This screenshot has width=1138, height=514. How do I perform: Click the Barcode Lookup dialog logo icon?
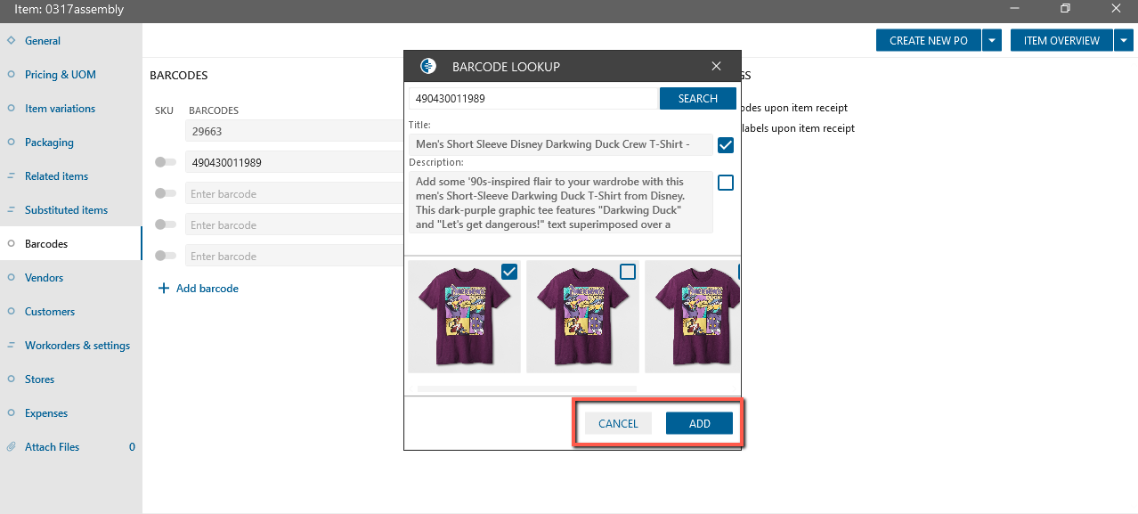tap(427, 66)
